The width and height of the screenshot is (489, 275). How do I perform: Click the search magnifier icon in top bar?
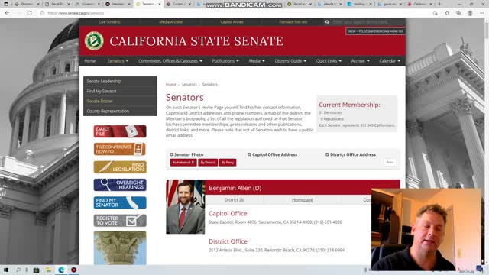pos(327,22)
